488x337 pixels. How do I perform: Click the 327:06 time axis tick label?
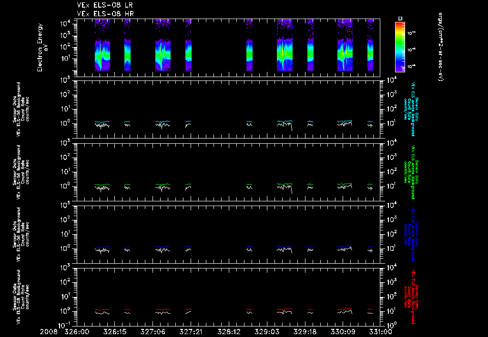(152, 332)
